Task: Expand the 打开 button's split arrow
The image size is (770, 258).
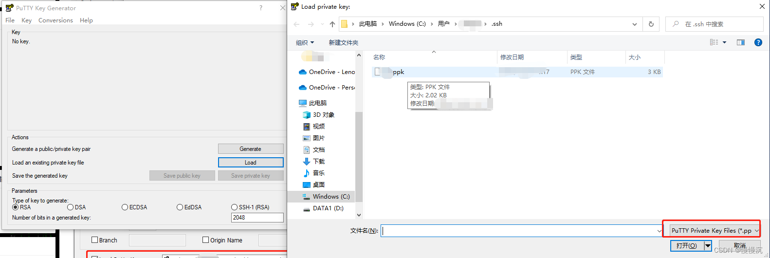Action: 708,246
